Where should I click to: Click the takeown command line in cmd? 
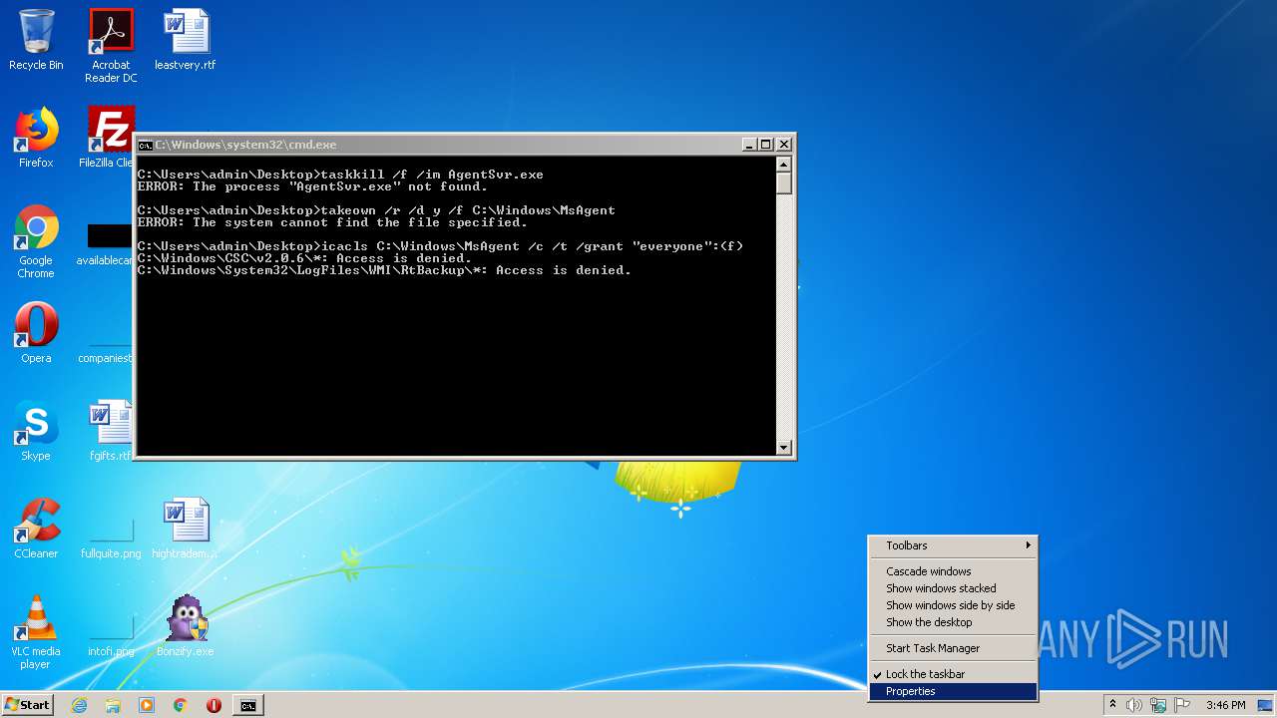click(x=376, y=210)
